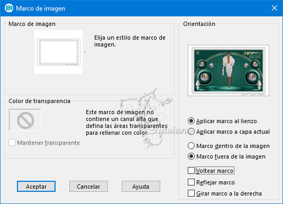Click the orientation preview image
This screenshot has width=283, height=204.
point(229,70)
